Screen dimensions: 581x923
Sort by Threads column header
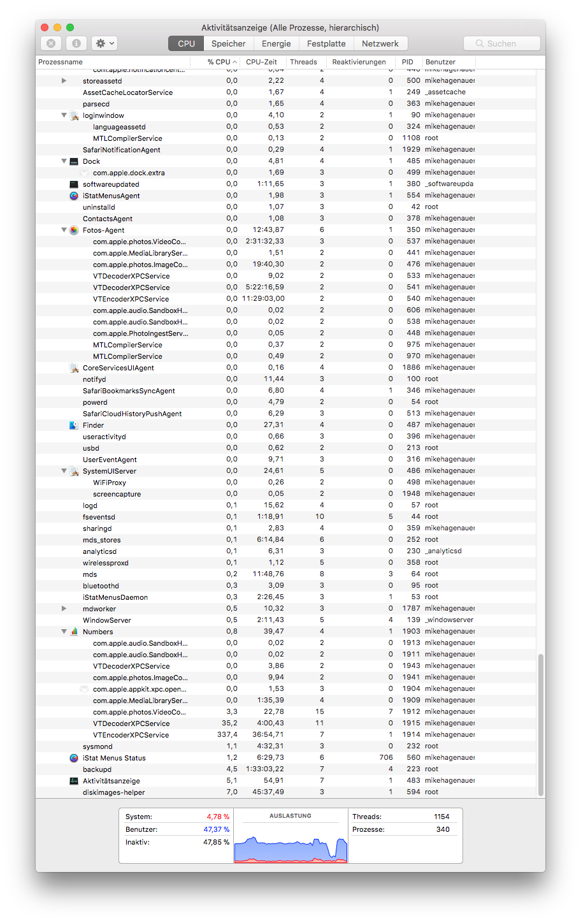pos(305,62)
